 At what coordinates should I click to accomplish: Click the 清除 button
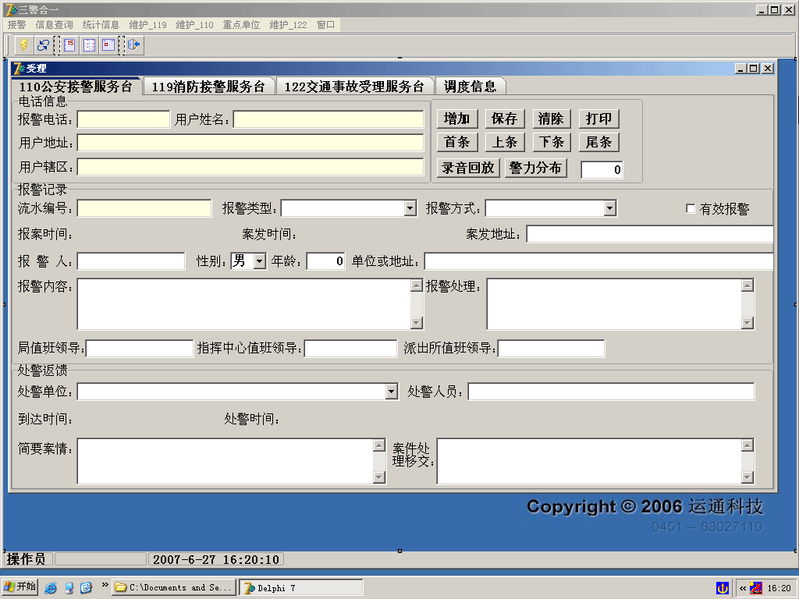(552, 119)
